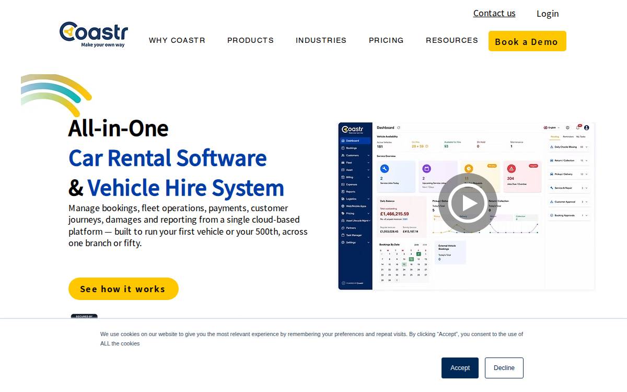
Task: Open the Login link
Action: [548, 14]
